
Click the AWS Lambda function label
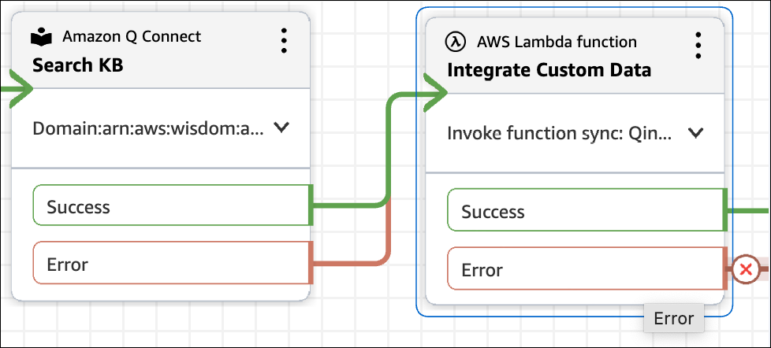pyautogui.click(x=557, y=42)
